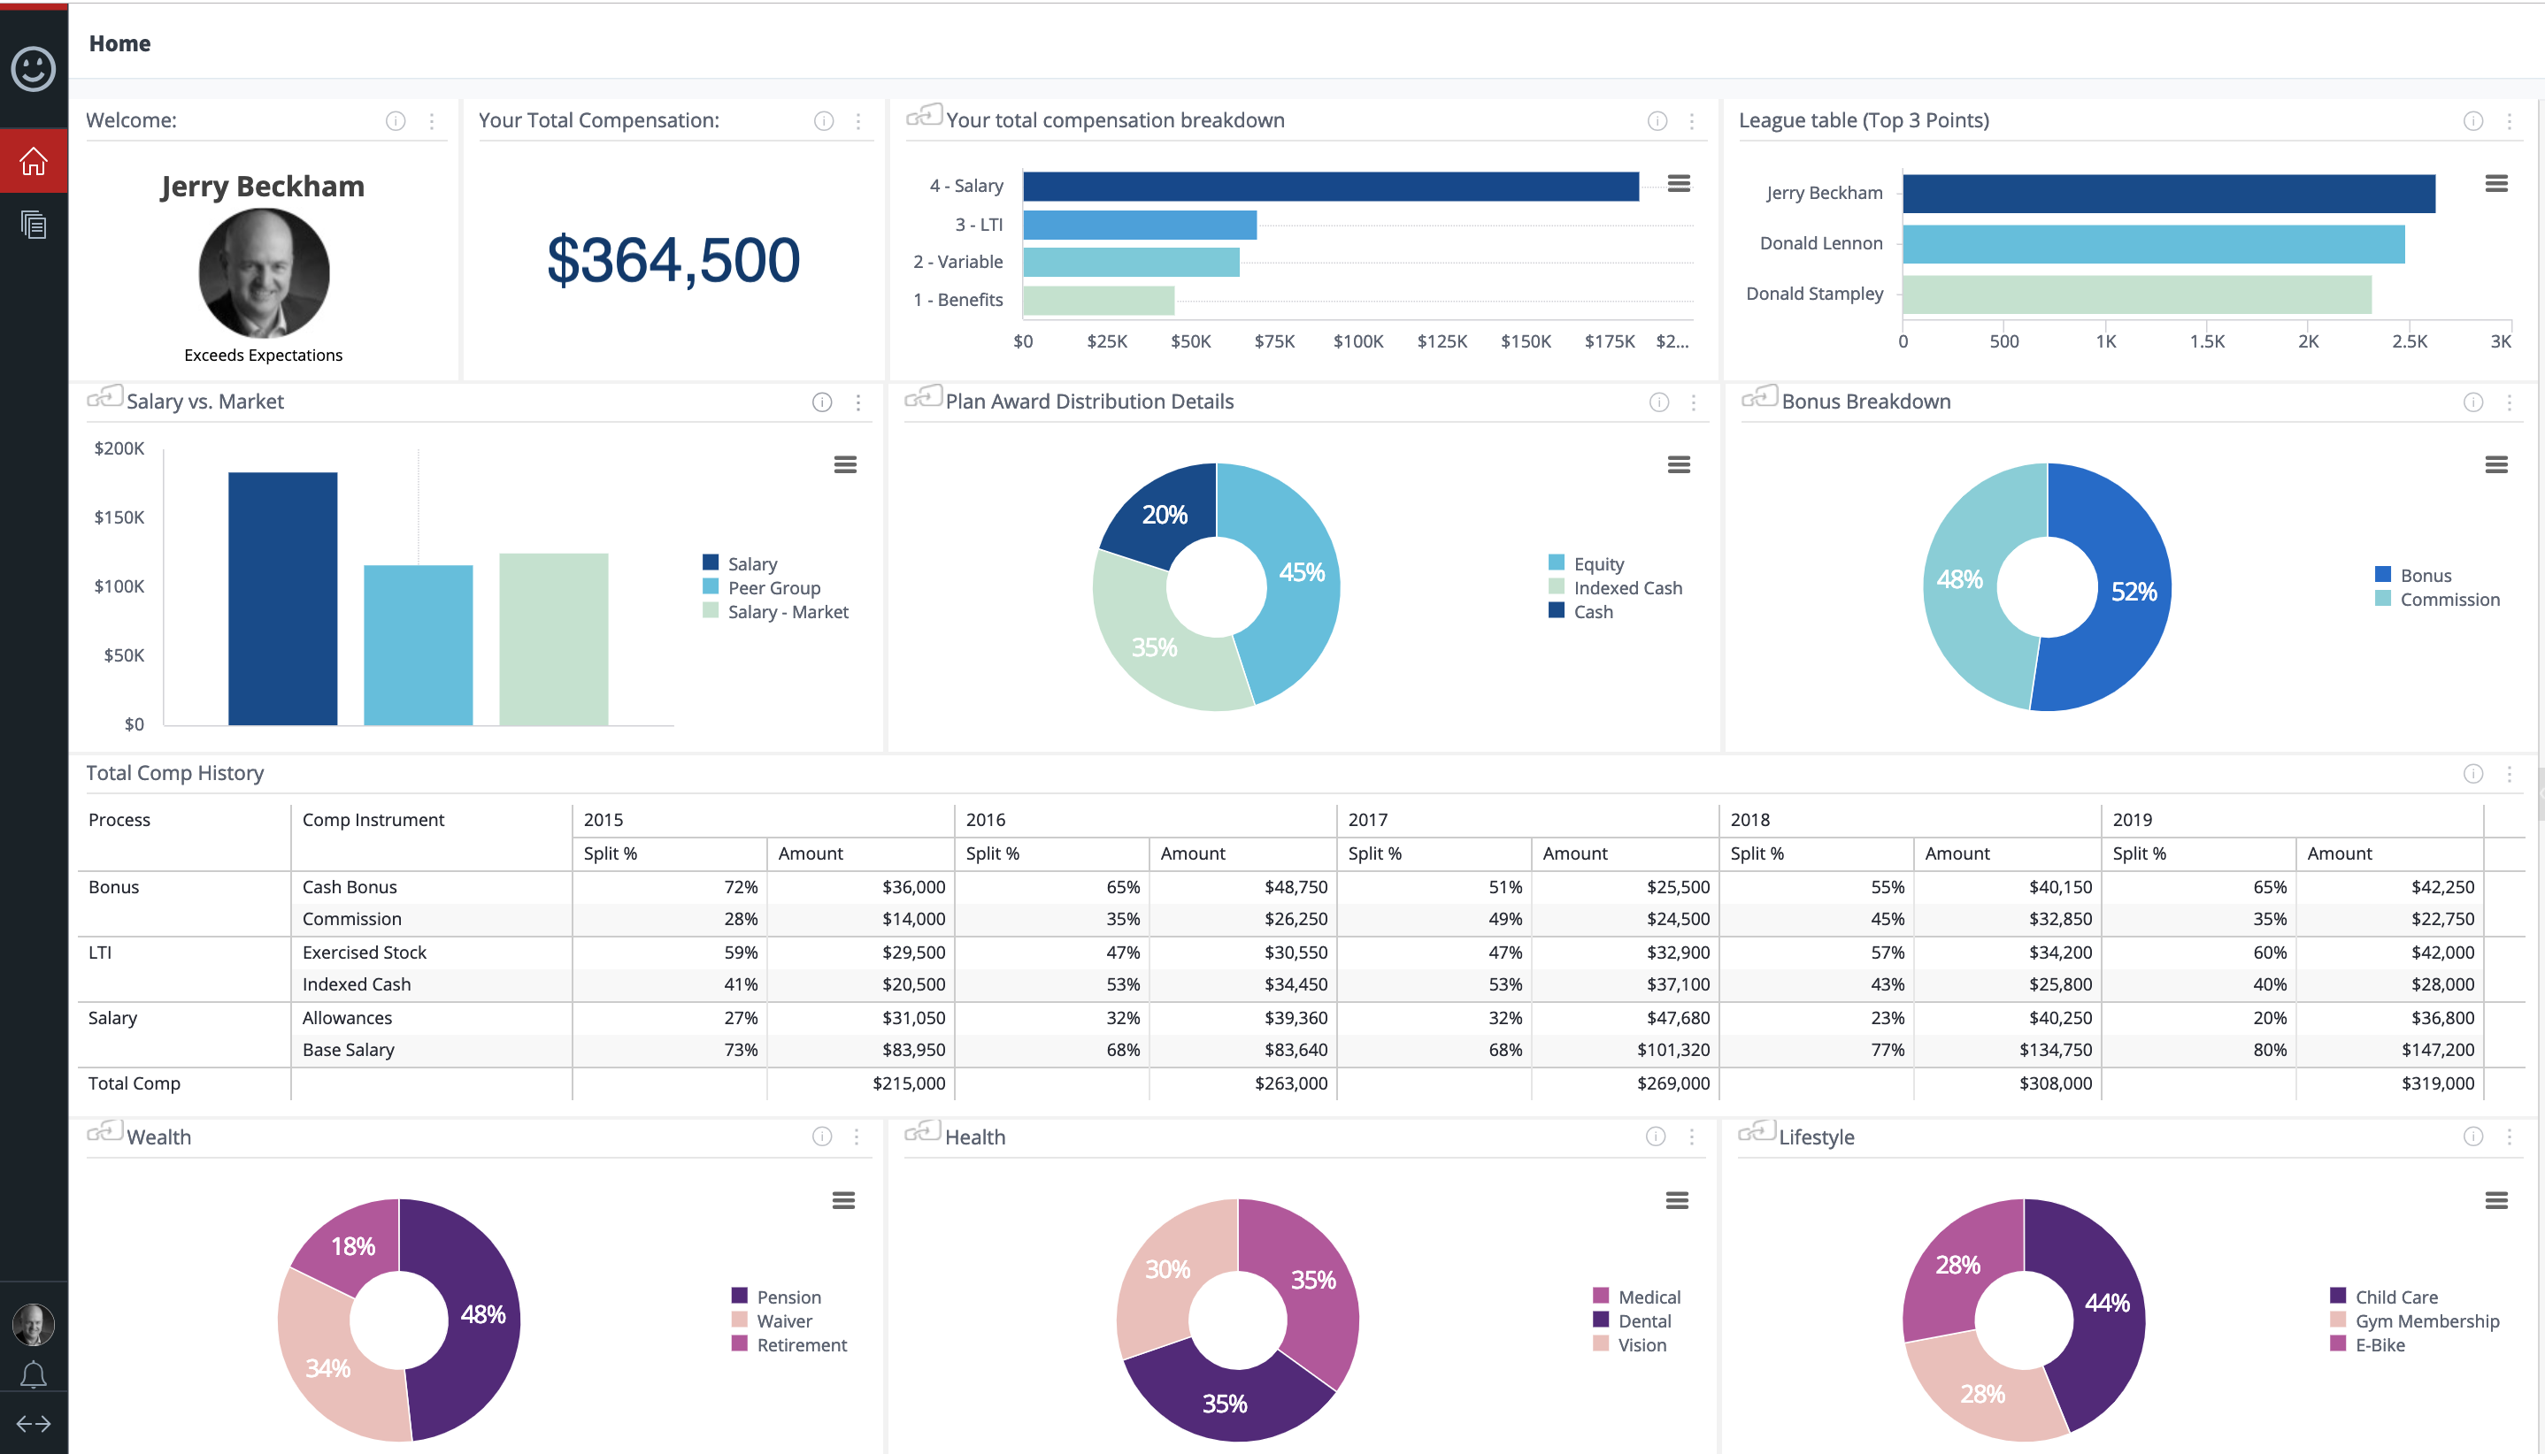Open the documents icon below the Home icon
This screenshot has height=1454, width=2545.
(33, 225)
